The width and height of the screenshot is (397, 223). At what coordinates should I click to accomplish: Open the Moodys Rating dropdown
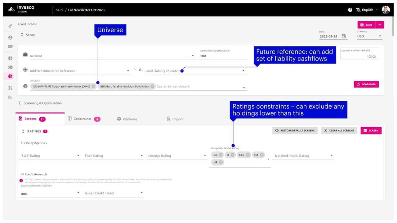(177, 156)
